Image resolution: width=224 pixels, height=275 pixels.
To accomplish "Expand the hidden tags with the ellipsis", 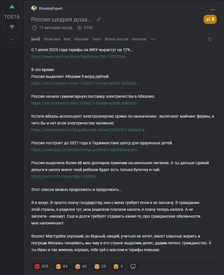I will click(153, 39).
